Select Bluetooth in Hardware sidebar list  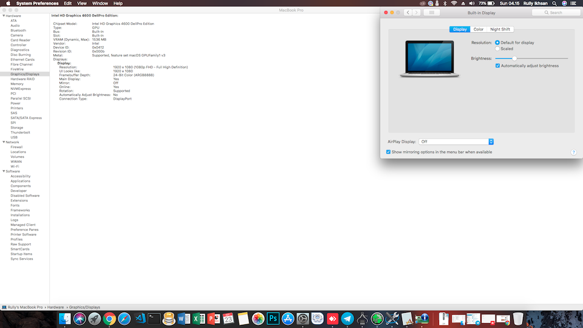pos(18,30)
